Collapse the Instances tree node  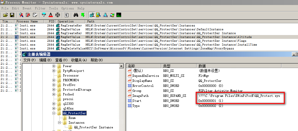[x=60, y=123]
